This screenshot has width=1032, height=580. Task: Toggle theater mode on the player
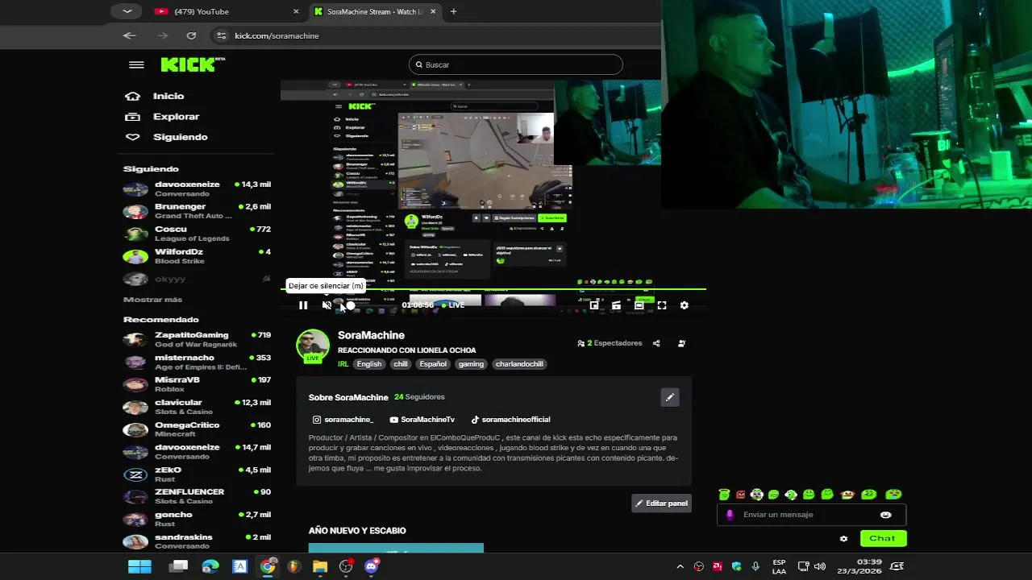639,305
